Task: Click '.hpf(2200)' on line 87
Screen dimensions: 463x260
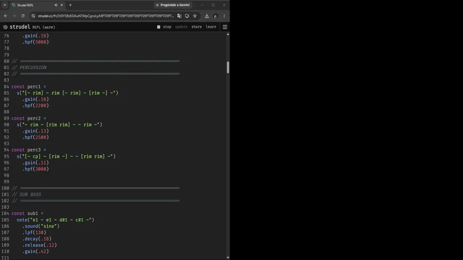Action: (x=35, y=105)
